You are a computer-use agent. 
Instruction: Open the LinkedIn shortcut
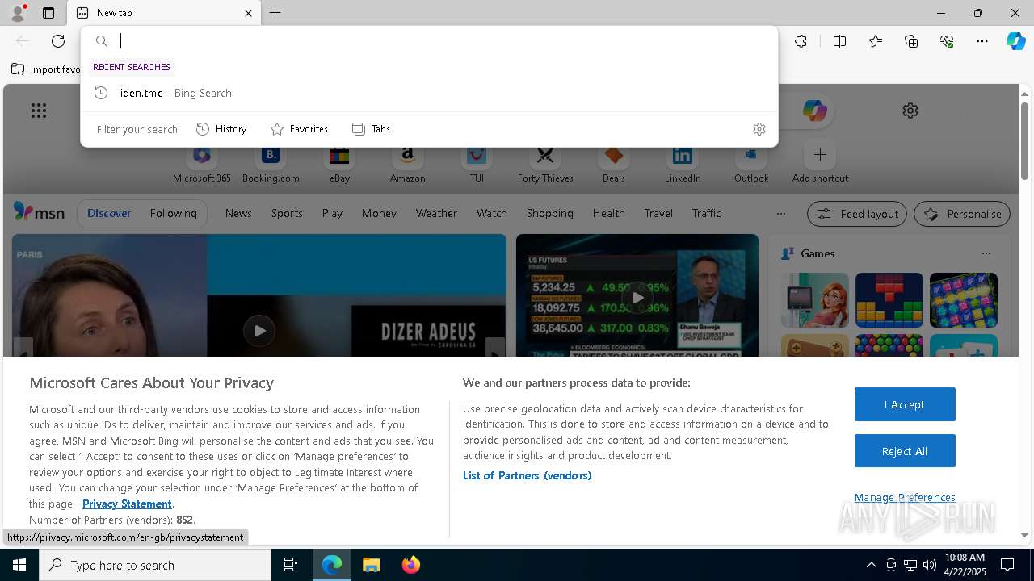pos(683,164)
